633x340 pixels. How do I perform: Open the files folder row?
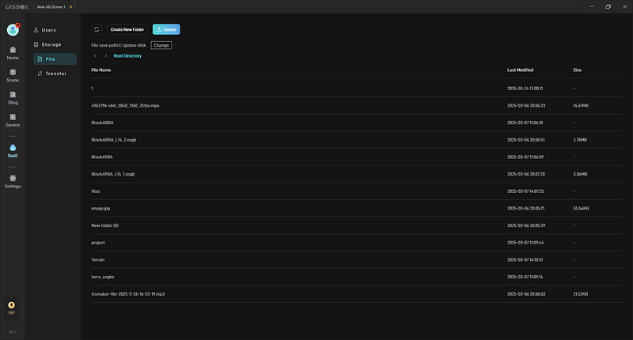point(357,191)
